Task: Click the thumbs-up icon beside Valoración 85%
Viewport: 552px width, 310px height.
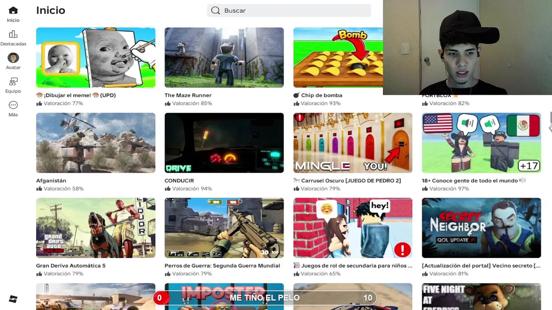Action: click(168, 103)
